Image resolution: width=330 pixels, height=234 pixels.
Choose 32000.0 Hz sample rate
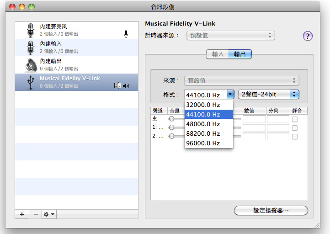(209, 105)
